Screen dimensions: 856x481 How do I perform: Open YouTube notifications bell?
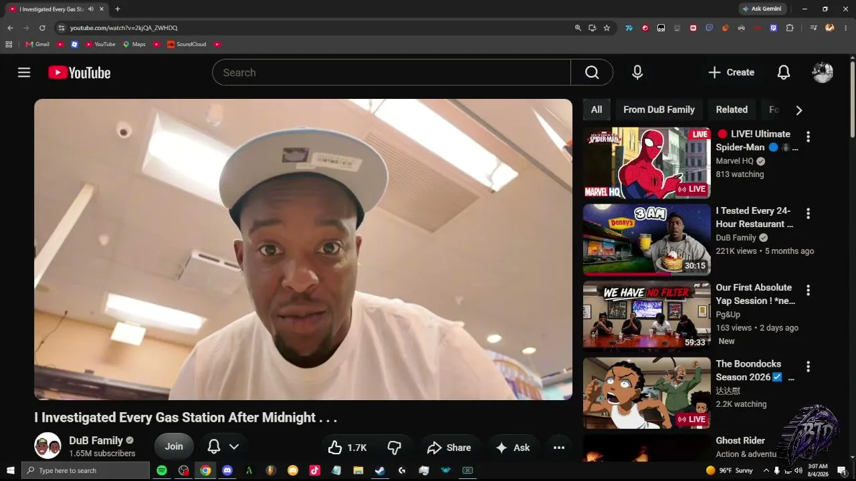784,72
